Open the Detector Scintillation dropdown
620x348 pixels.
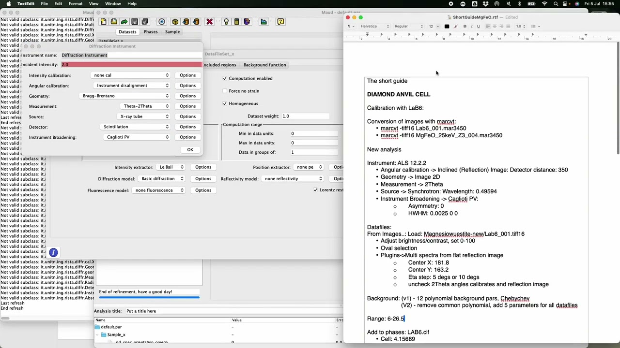(136, 127)
